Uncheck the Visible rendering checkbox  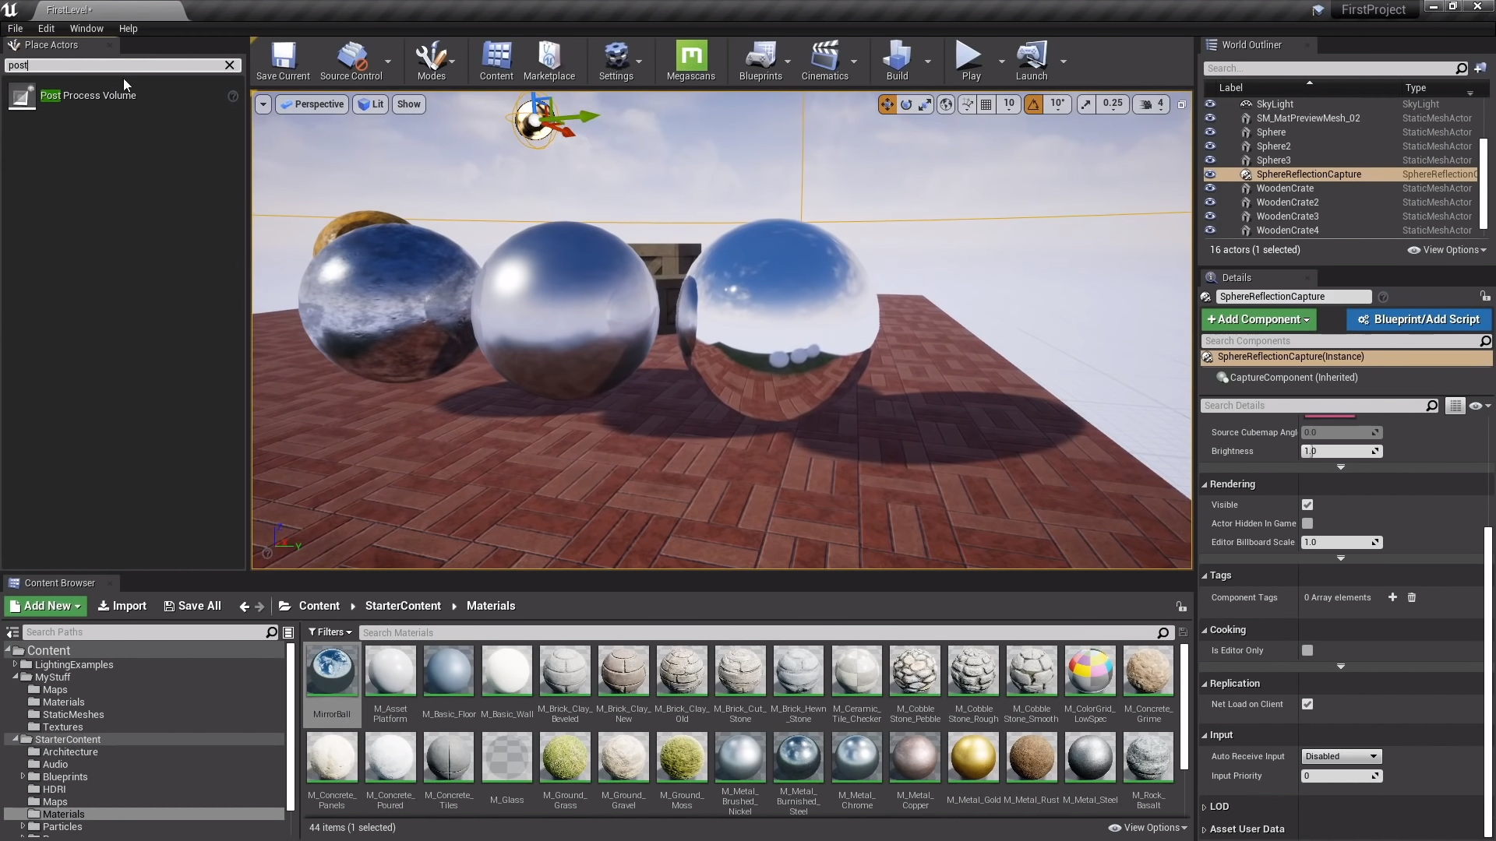[x=1307, y=505]
